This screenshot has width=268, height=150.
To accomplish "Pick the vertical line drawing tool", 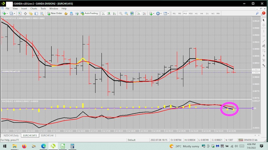I will [x=264, y=31].
